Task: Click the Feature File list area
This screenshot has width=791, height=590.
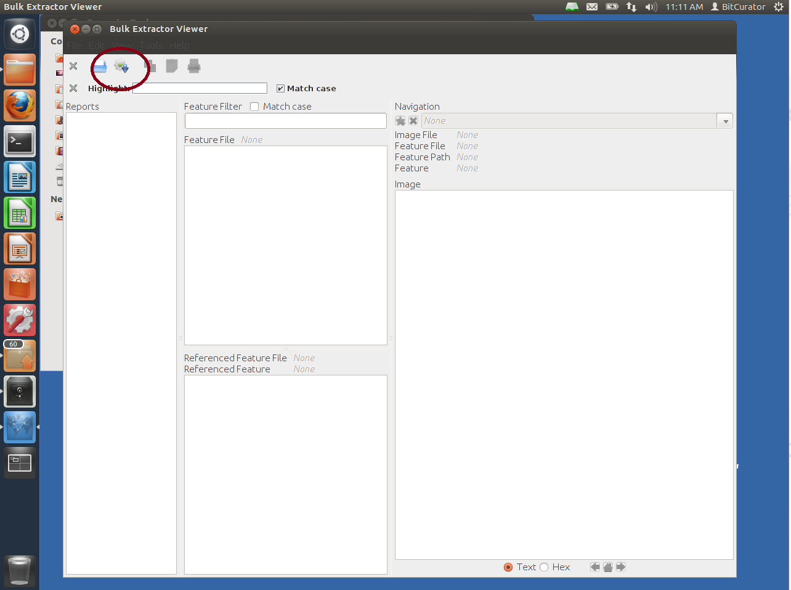Action: pyautogui.click(x=286, y=245)
